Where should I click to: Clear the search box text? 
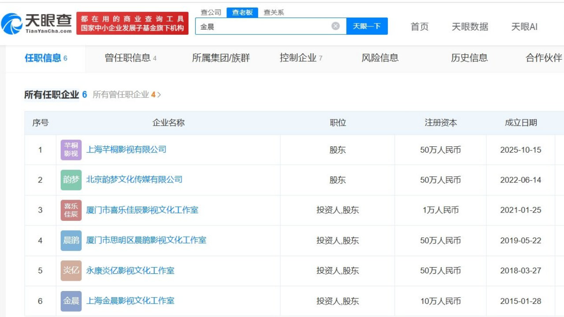point(336,26)
